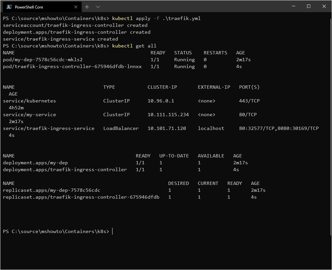Image resolution: width=332 pixels, height=270 pixels.
Task: Close the PowerShell Core tab
Action: (x=75, y=7)
